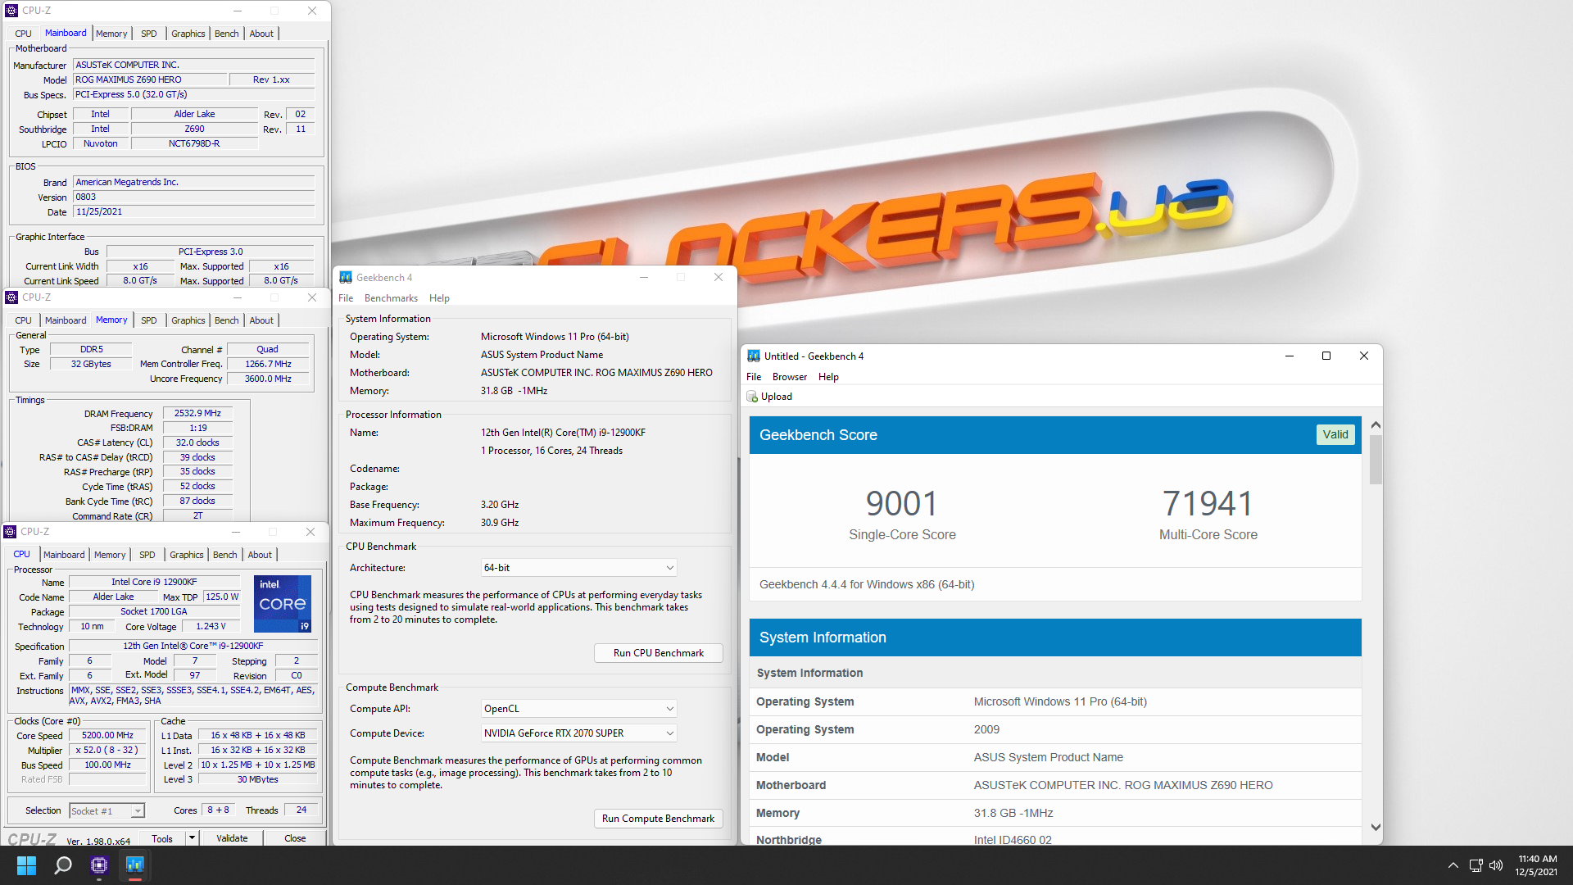This screenshot has width=1573, height=885.
Task: Click scrollbar up arrow in results window
Action: pos(1376,425)
